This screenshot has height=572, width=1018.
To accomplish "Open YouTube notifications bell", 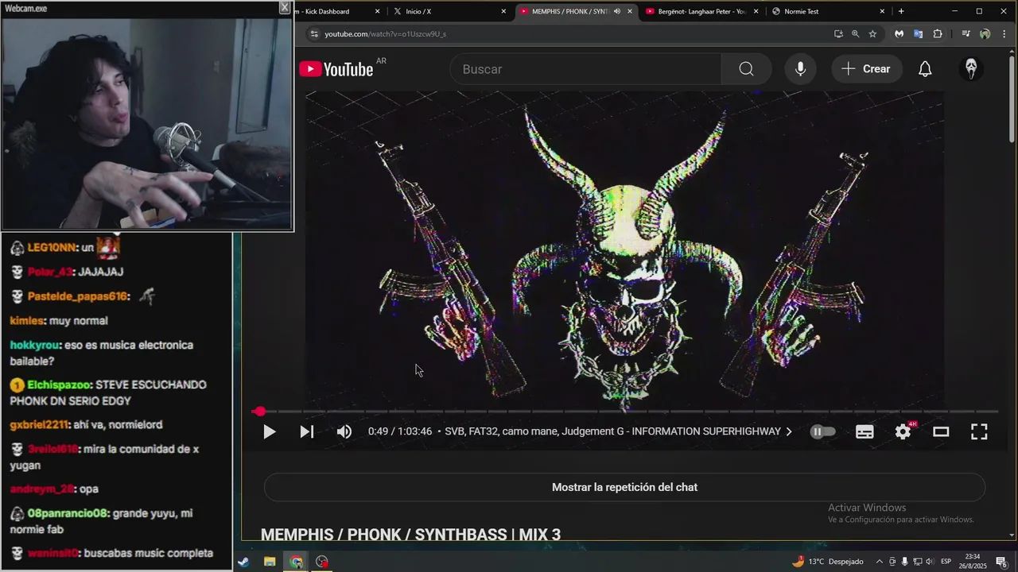I will 925,69.
